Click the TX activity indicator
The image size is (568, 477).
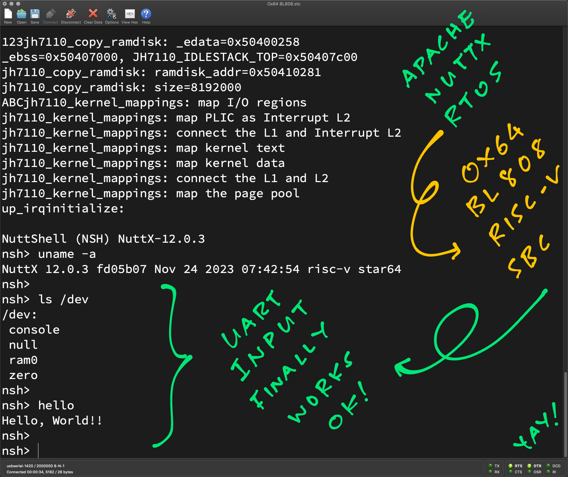click(491, 466)
